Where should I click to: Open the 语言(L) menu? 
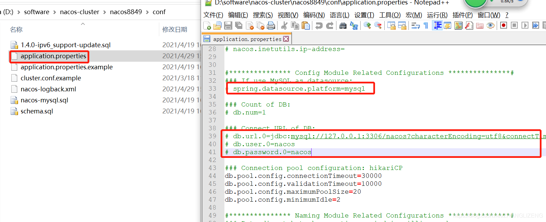(x=340, y=15)
